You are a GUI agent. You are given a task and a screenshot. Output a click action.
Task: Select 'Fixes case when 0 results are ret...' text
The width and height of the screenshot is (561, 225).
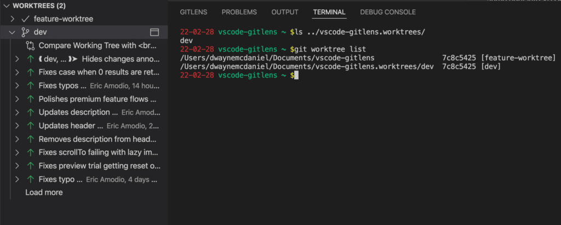coord(99,72)
